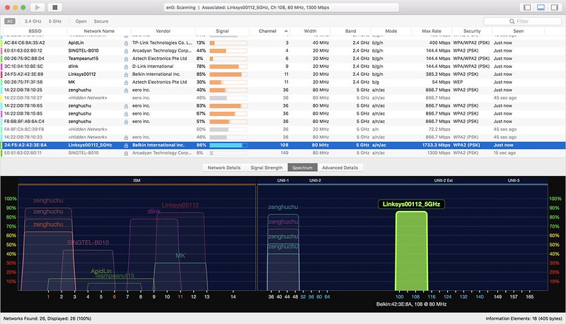The image size is (566, 324).
Task: Open the Signal Strength tab
Action: coord(267,168)
